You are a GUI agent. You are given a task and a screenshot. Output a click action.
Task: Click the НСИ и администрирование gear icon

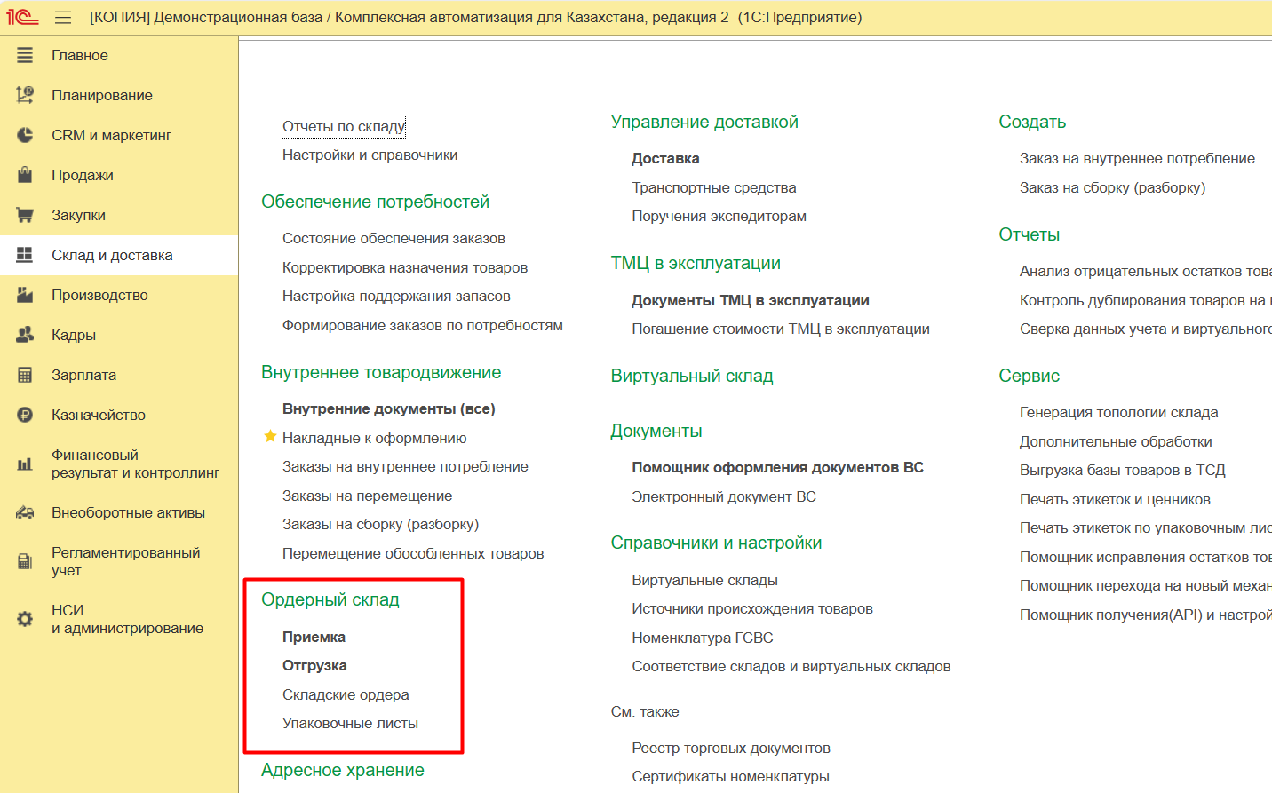(x=25, y=619)
